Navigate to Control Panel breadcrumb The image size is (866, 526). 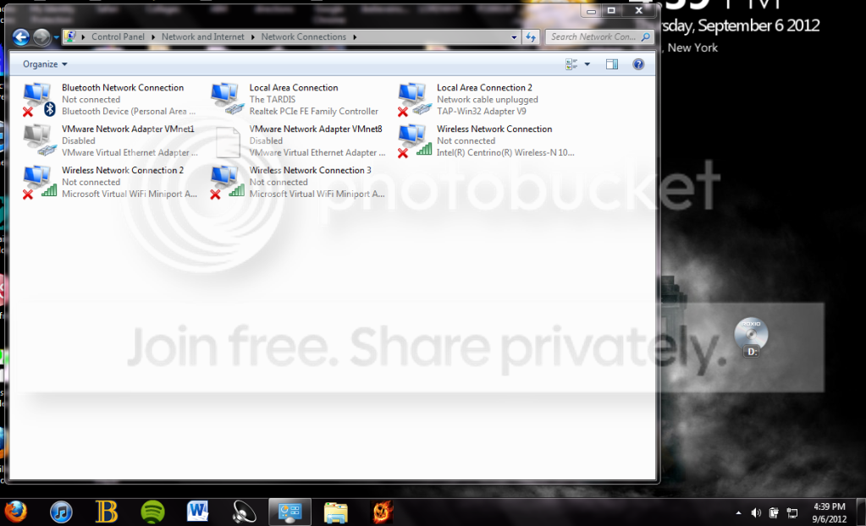pyautogui.click(x=118, y=37)
